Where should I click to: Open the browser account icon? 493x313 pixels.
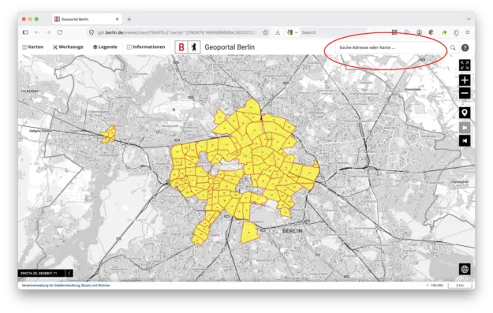pyautogui.click(x=419, y=32)
